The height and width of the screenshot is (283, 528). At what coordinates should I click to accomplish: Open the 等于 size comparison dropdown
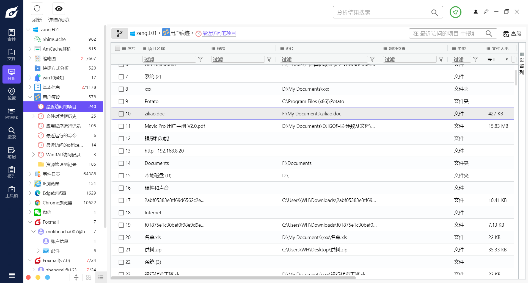pos(497,59)
